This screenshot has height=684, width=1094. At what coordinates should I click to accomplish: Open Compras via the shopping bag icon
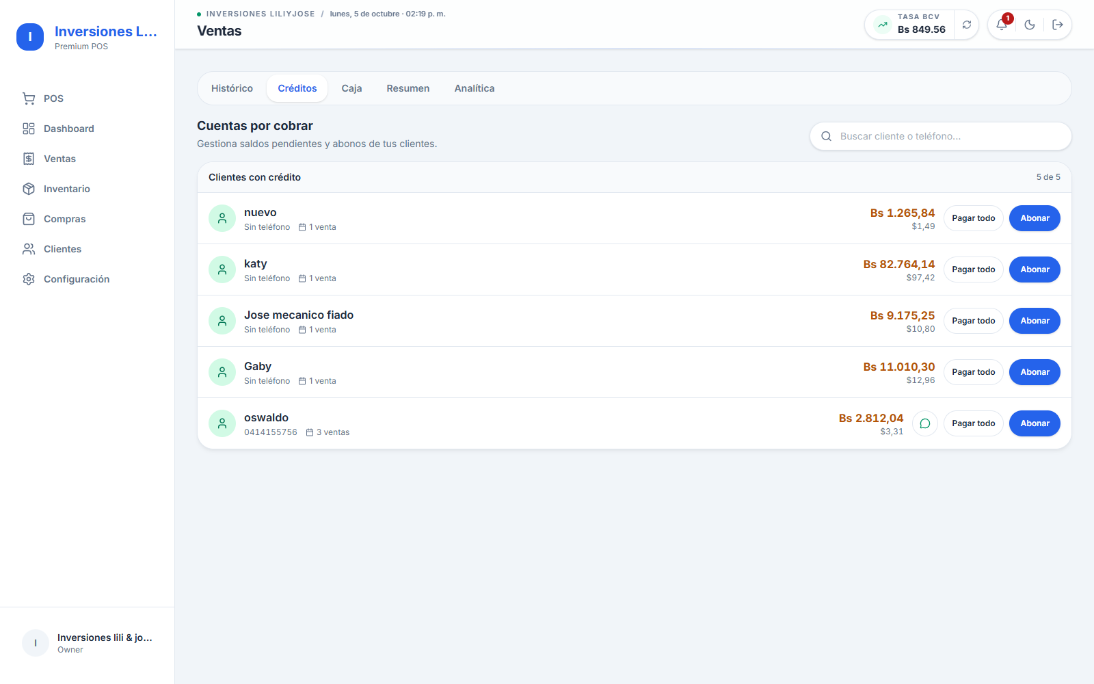[x=29, y=219]
